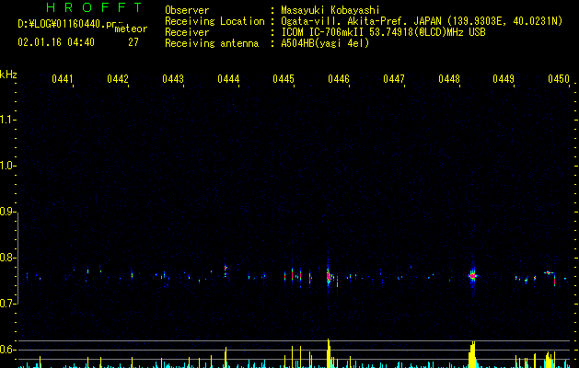579x368 pixels.
Task: Click the 0444 time marker
Action: point(228,78)
